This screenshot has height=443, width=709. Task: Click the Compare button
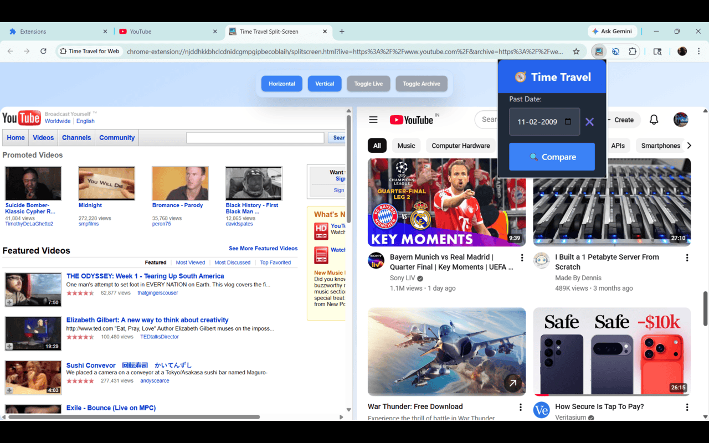(x=552, y=157)
